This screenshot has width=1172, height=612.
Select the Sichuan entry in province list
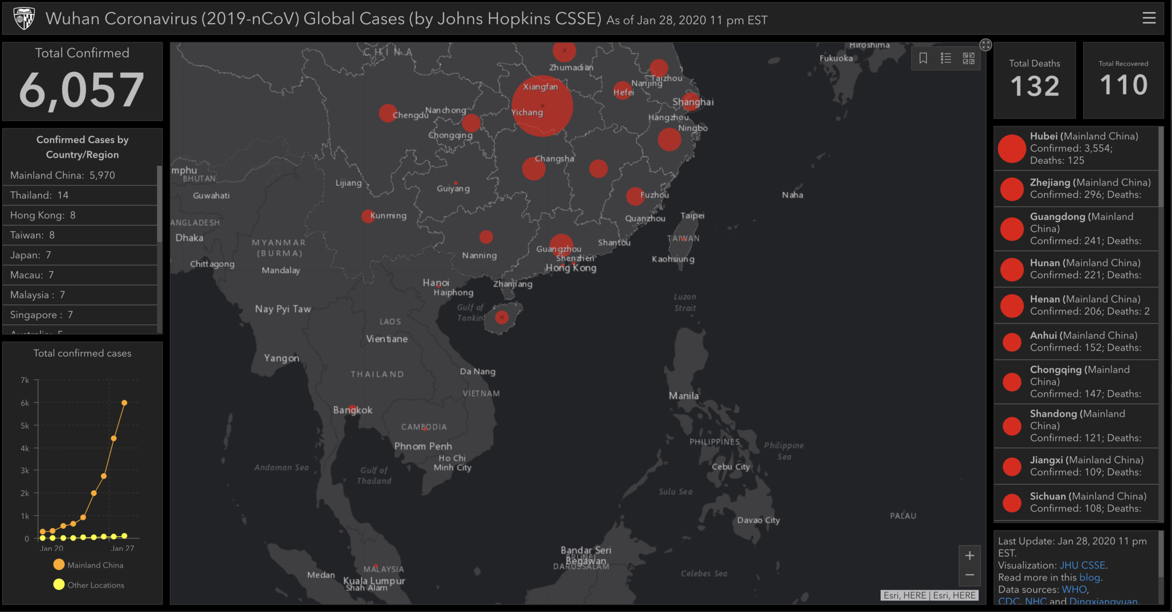[x=1076, y=502]
